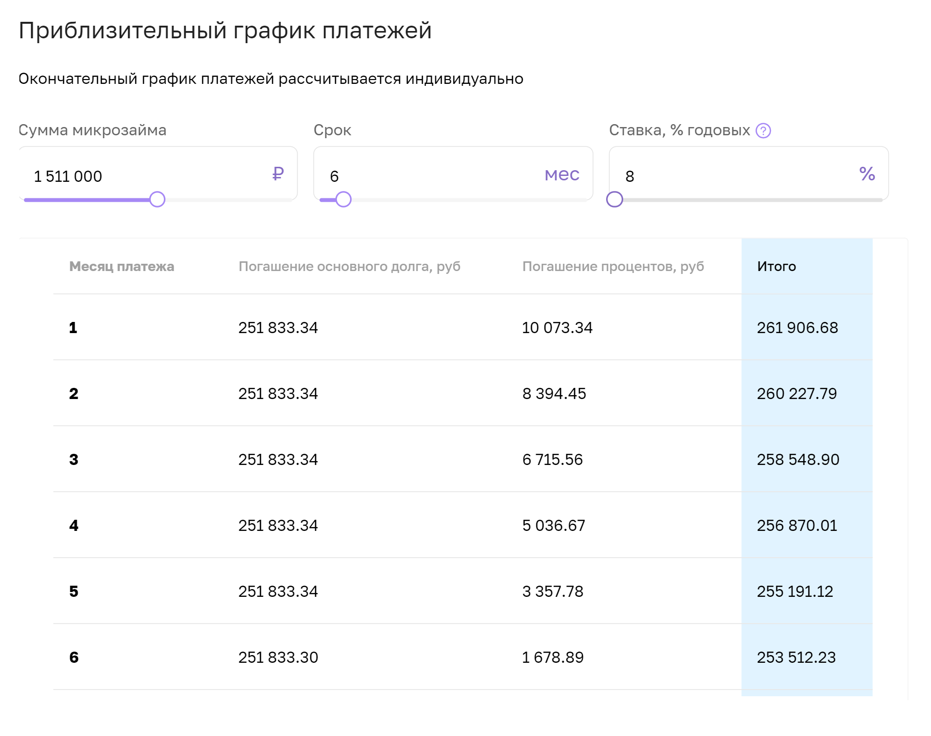
Task: Click total 258 548.90
Action: pyautogui.click(x=798, y=460)
